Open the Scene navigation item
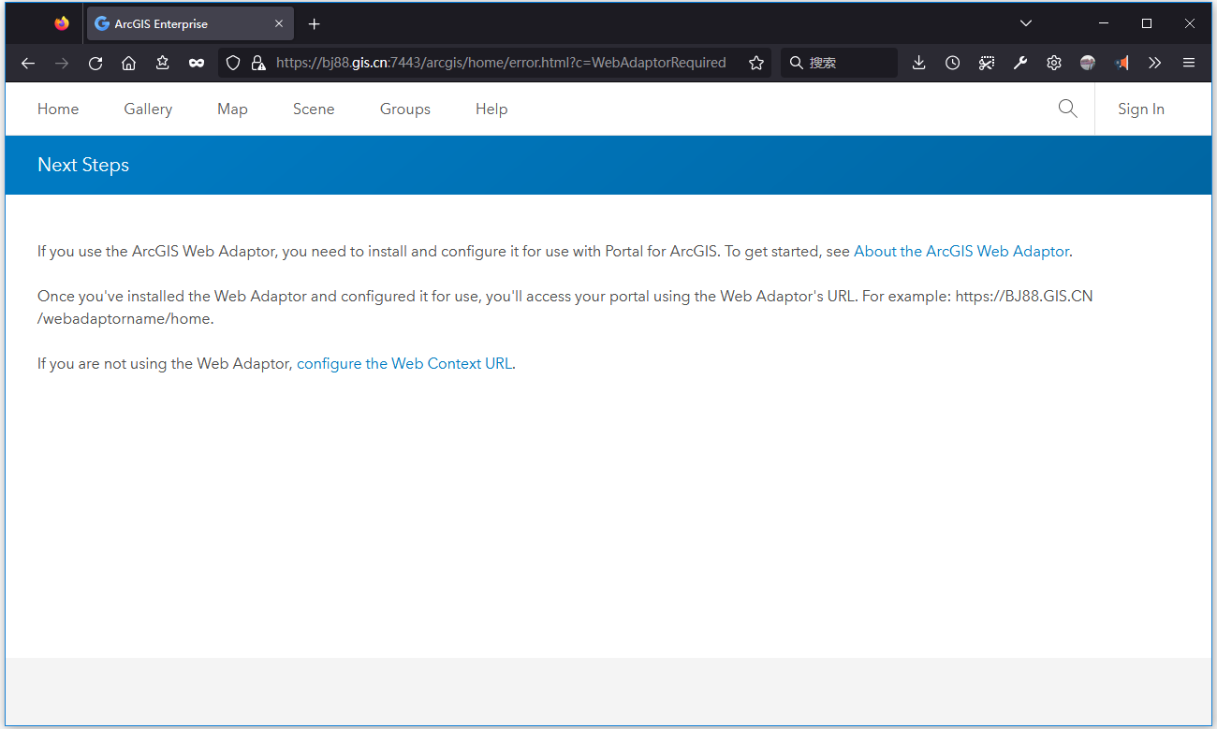 [314, 109]
